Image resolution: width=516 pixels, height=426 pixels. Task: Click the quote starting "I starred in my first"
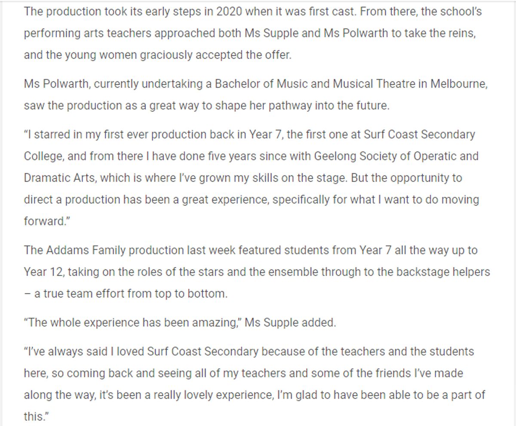point(252,178)
